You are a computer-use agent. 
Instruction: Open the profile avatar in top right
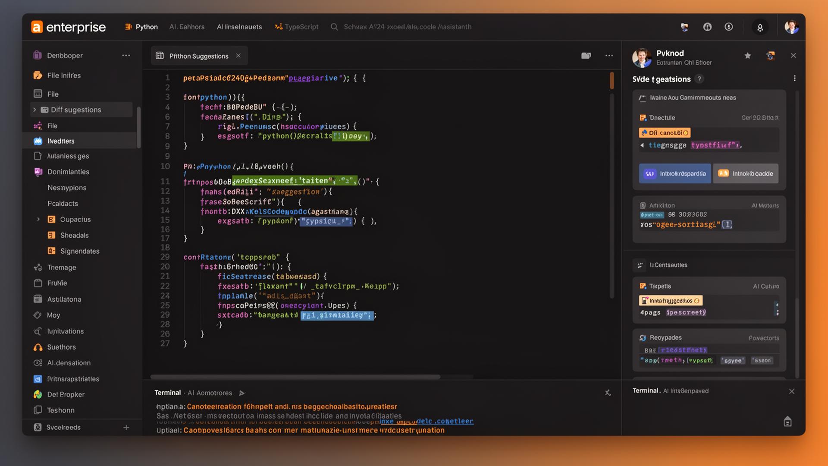point(791,27)
